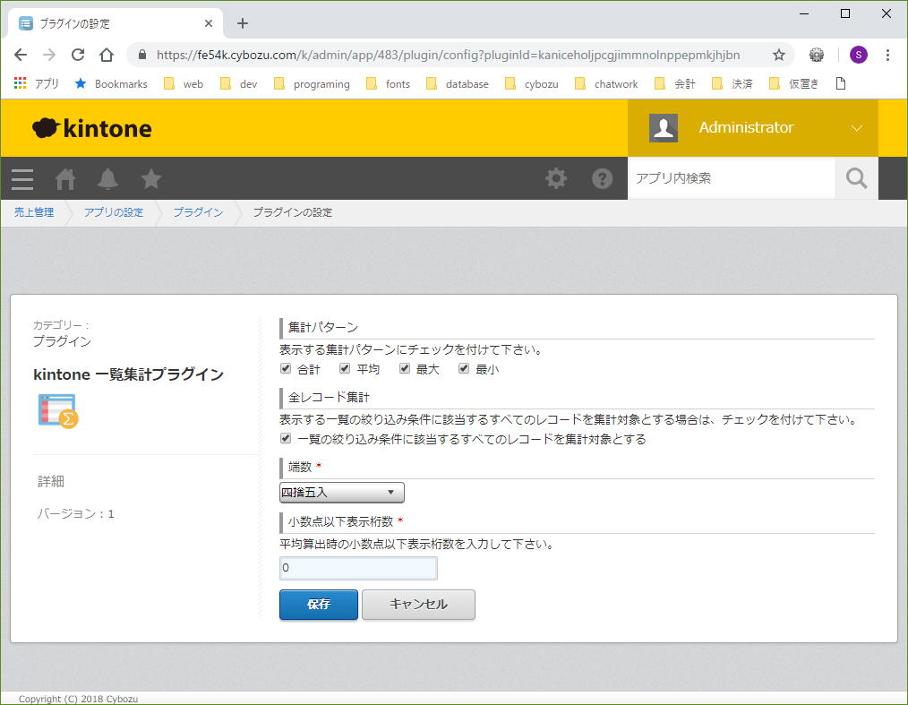Toggle the 最小 checkbox
Screen dimensions: 908x705
[x=464, y=368]
